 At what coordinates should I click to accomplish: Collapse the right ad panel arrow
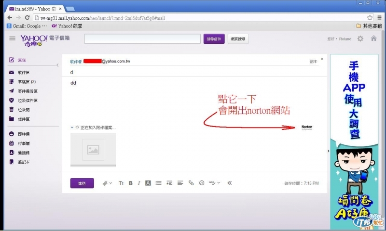pos(329,151)
